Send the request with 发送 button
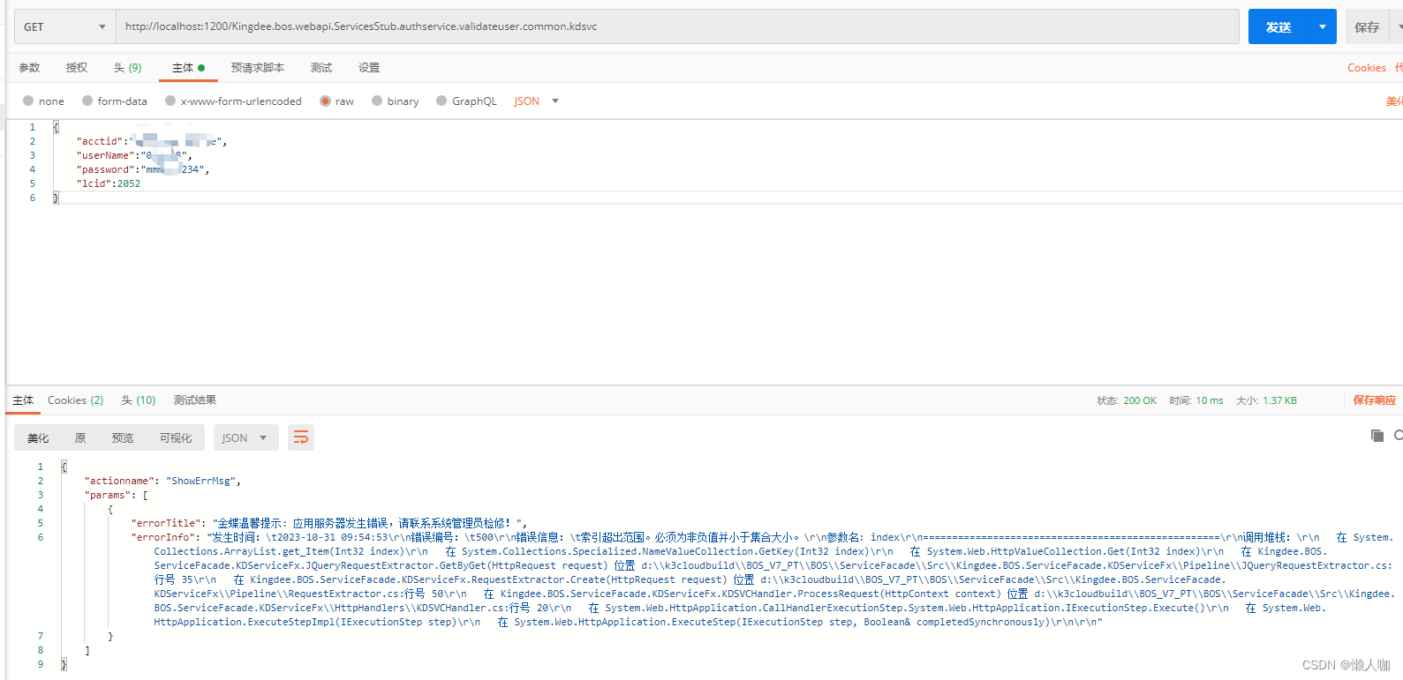The height and width of the screenshot is (680, 1403). (1279, 26)
